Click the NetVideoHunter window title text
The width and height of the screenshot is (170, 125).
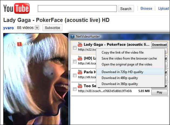point(88,37)
